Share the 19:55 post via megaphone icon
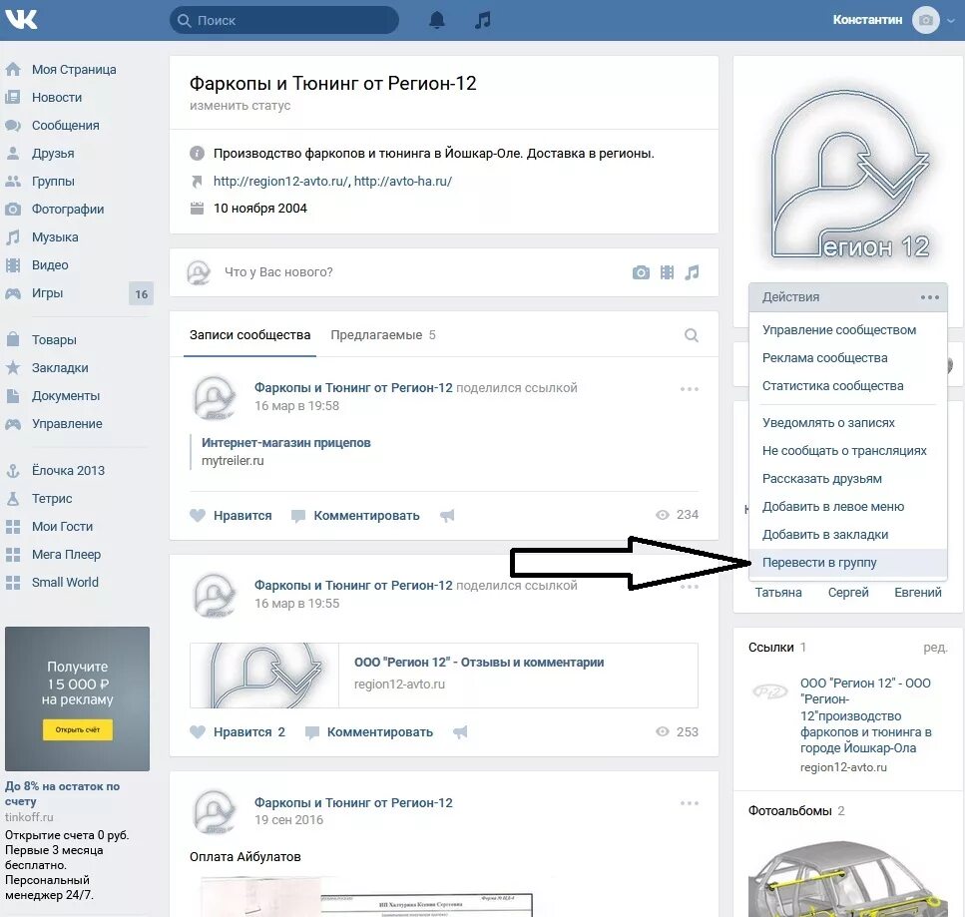Screen dimensions: 965x917 tap(460, 732)
